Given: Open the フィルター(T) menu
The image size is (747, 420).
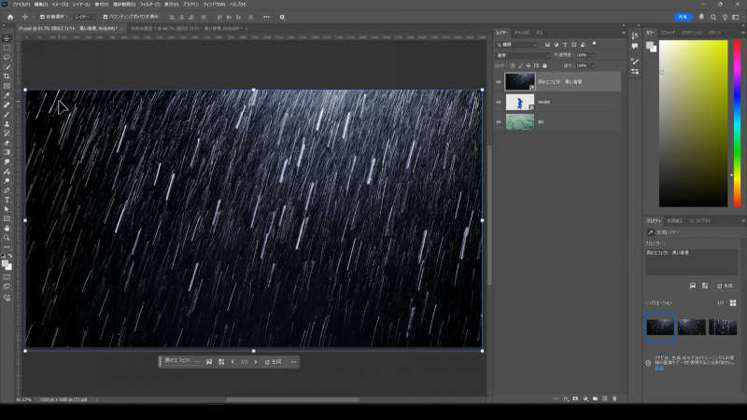Looking at the screenshot, I should point(152,5).
